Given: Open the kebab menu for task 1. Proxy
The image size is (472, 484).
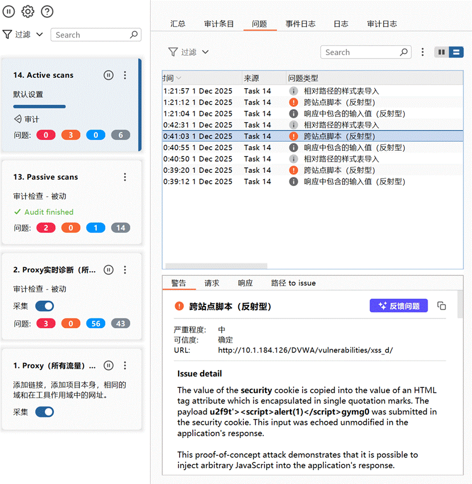Looking at the screenshot, I should [x=125, y=366].
